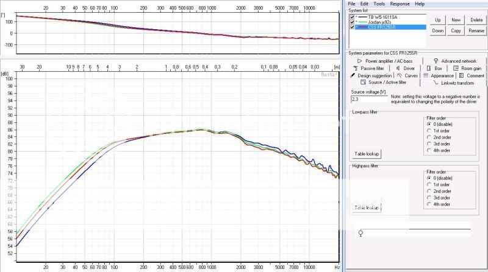
Task: Open the Power amplifier / AC-bass tab icon
Action: (x=359, y=61)
